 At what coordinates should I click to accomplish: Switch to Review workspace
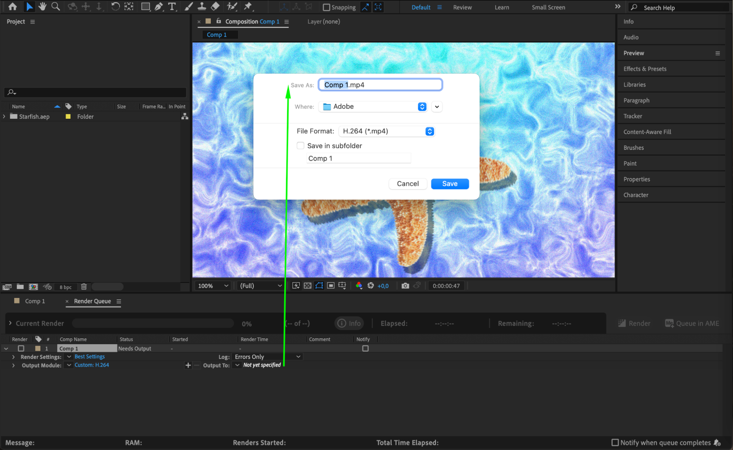pyautogui.click(x=462, y=7)
